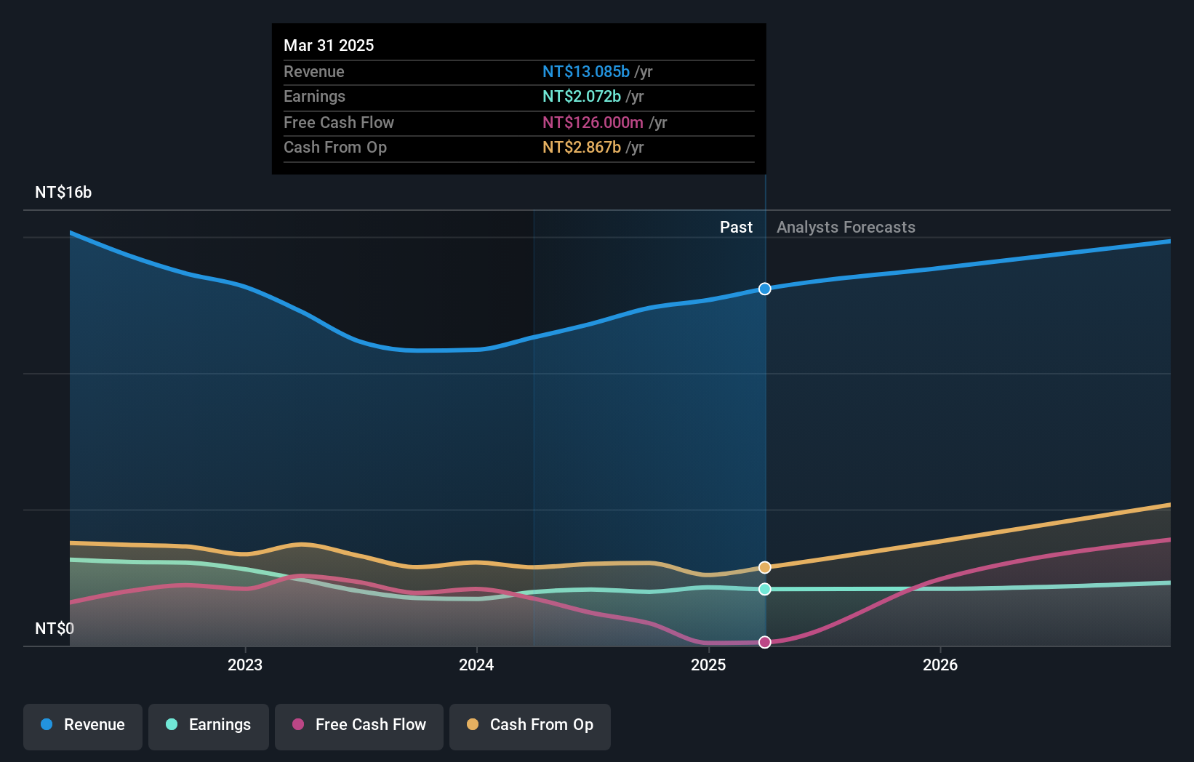Click the Free Cash Flow row label in tooltip
Viewport: 1194px width, 762px height.
click(x=339, y=122)
